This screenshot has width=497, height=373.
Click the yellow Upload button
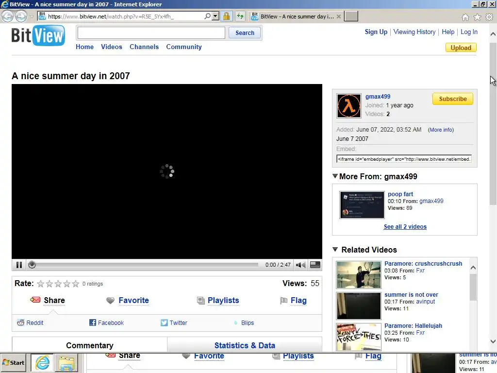[x=461, y=48]
